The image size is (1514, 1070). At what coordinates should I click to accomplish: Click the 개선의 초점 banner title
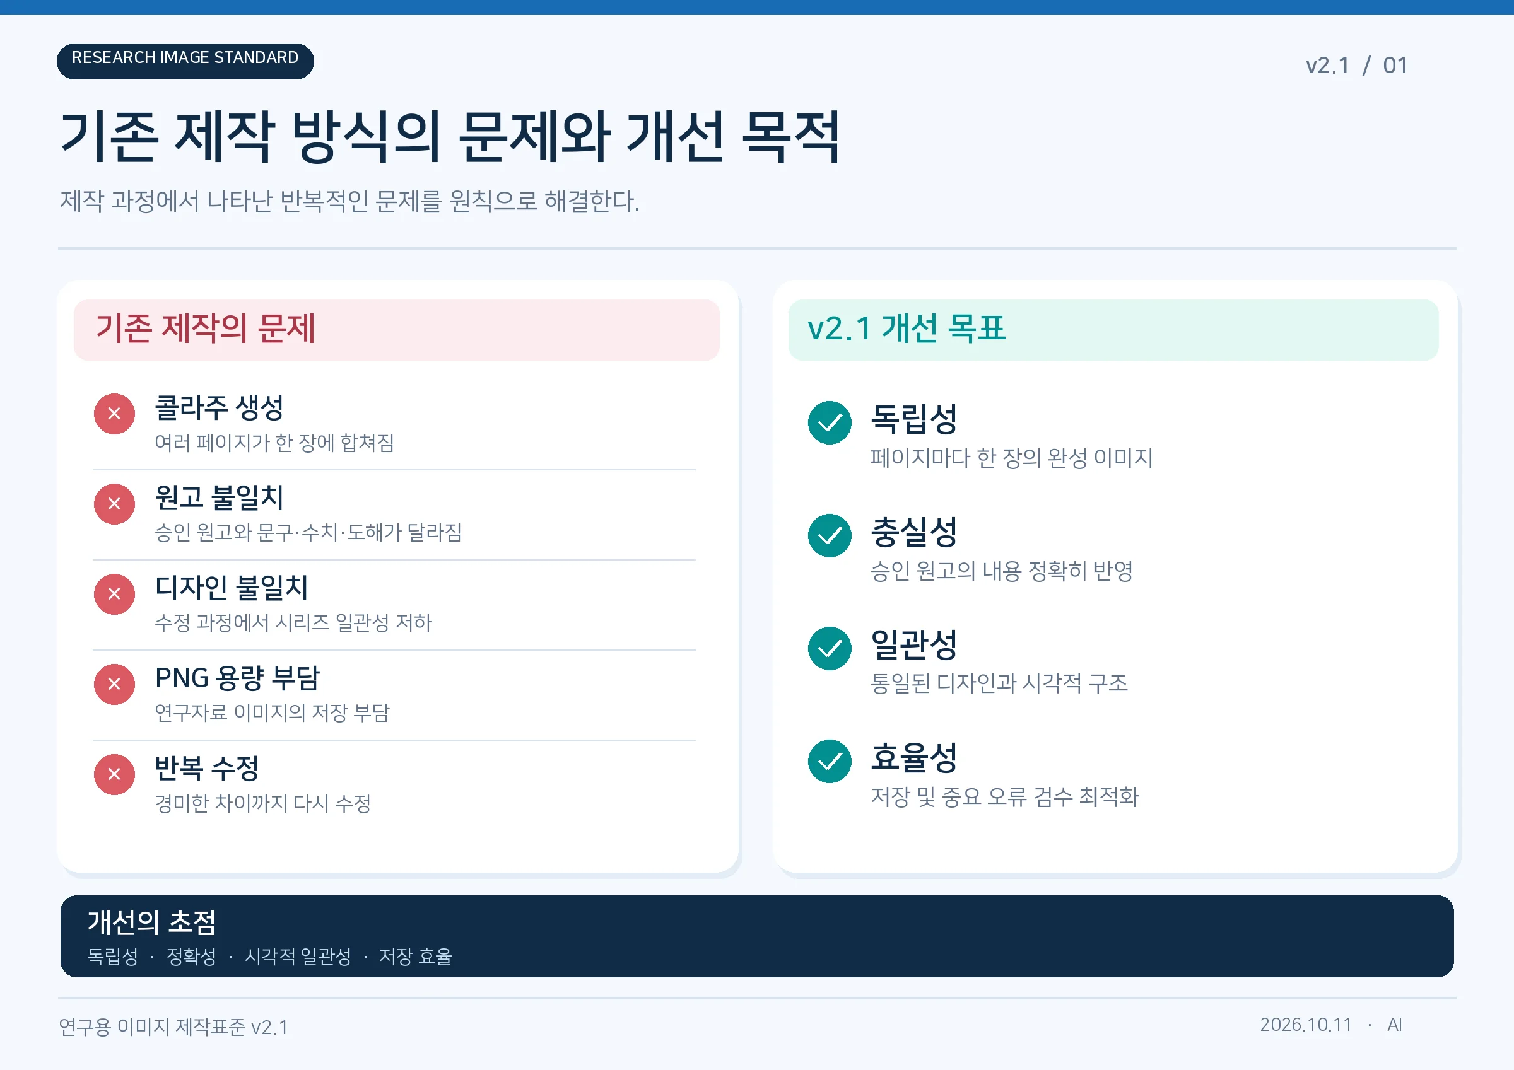click(151, 922)
